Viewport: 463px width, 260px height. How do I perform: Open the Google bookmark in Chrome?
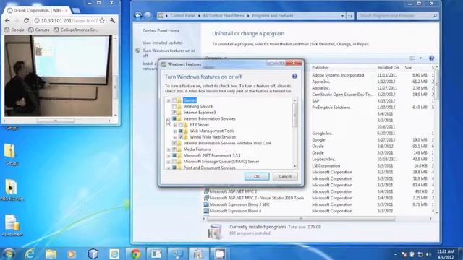coord(14,30)
